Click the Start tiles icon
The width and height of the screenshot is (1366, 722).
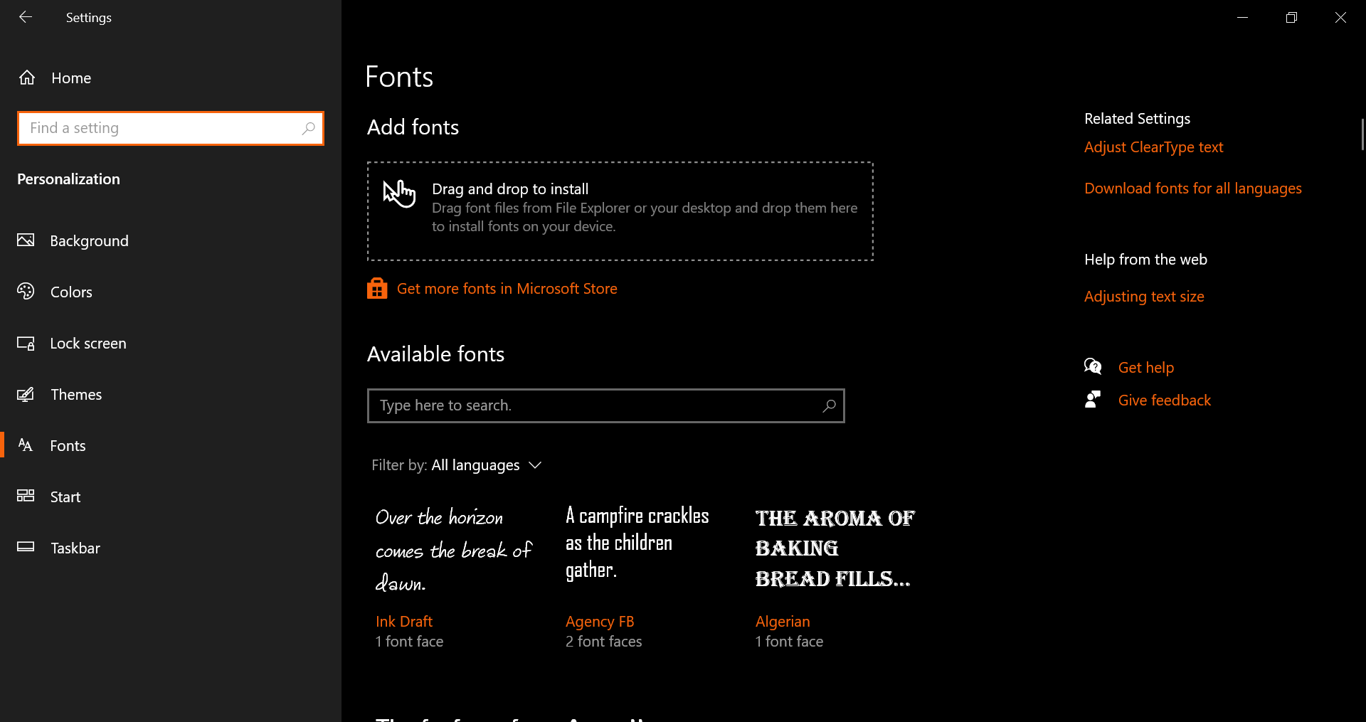[26, 496]
